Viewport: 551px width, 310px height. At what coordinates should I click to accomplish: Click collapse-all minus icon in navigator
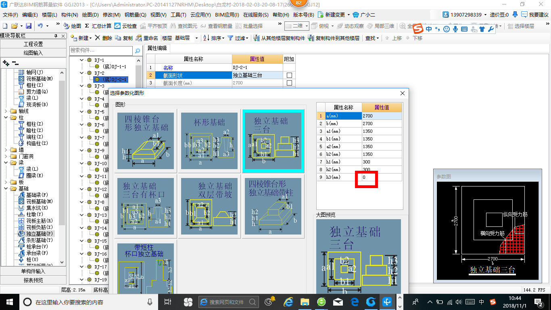[15, 63]
